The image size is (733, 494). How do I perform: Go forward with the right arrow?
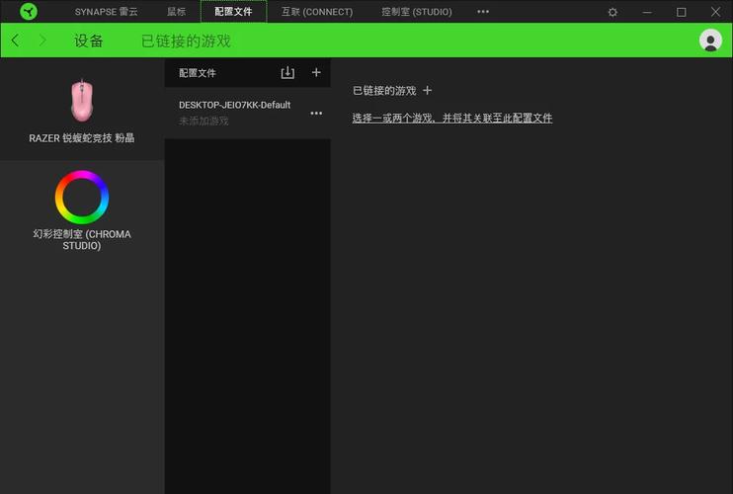(x=42, y=41)
